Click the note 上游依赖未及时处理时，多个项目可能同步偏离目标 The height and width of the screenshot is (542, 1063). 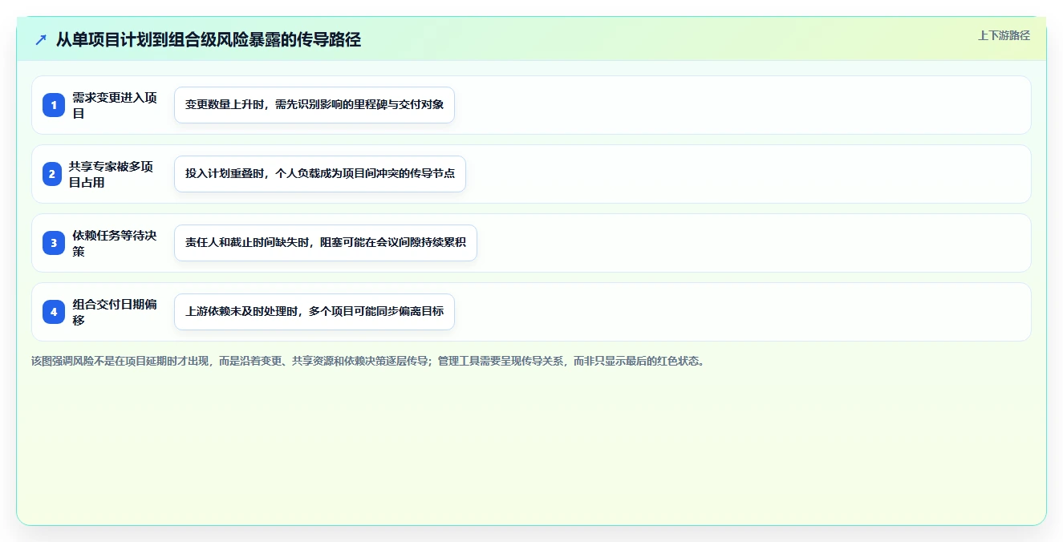(x=314, y=312)
